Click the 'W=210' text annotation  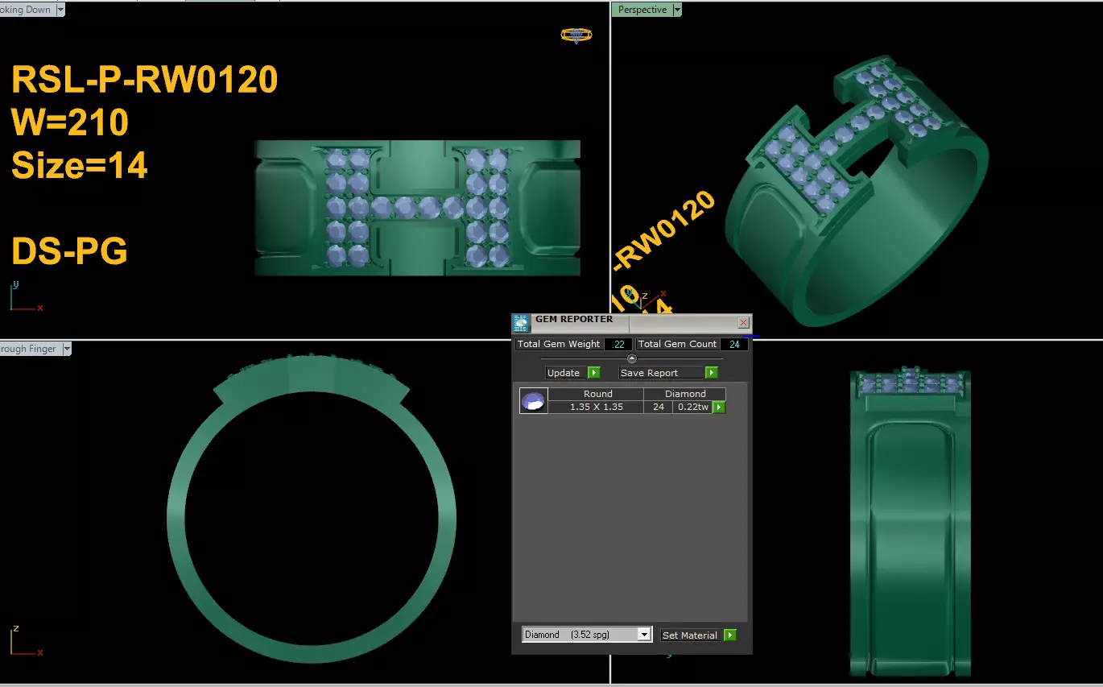pyautogui.click(x=70, y=123)
